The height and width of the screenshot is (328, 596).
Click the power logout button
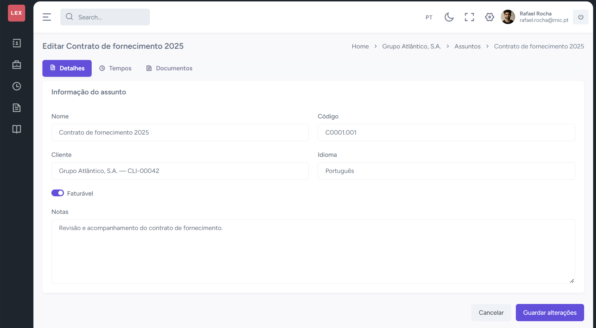(581, 17)
